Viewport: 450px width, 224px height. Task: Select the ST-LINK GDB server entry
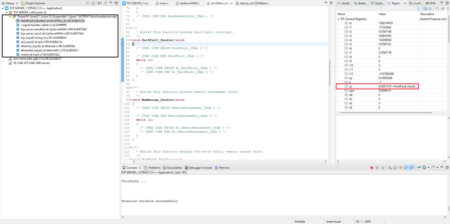click(x=30, y=63)
